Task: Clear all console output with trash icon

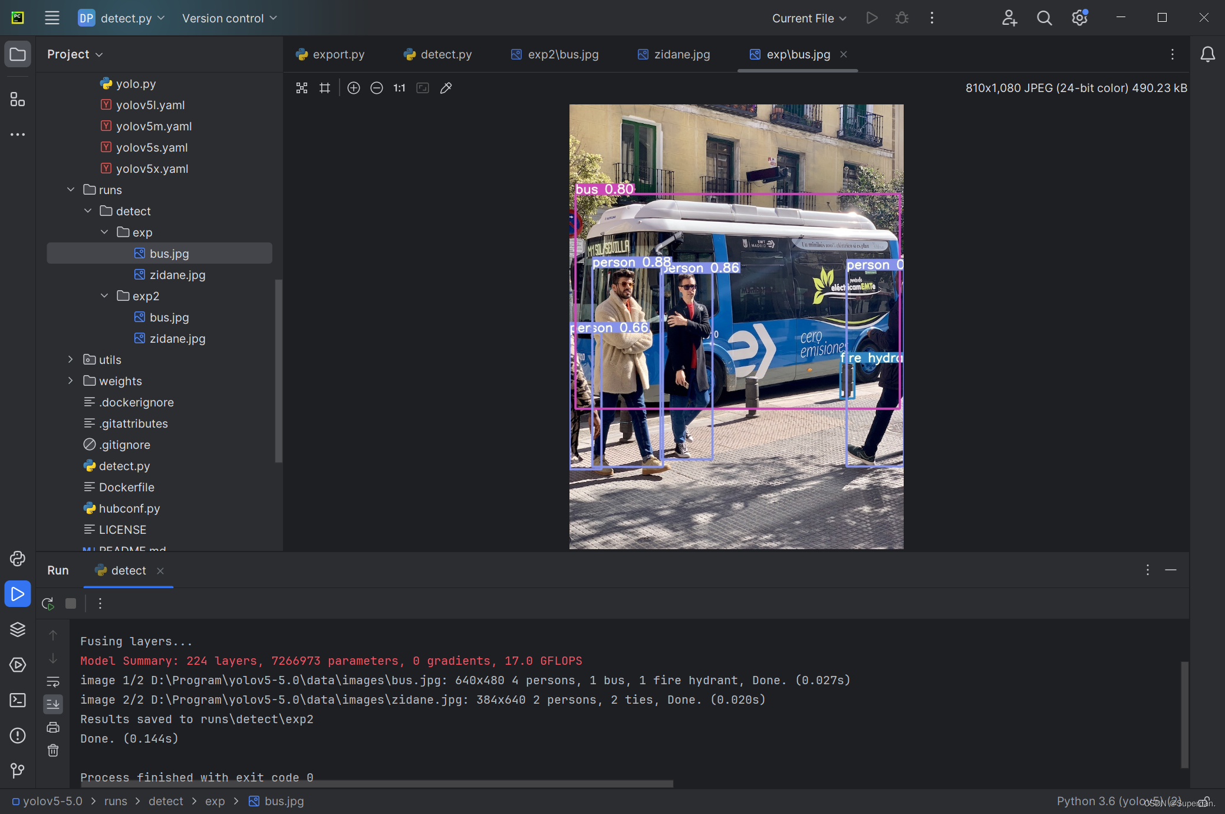Action: pyautogui.click(x=53, y=750)
